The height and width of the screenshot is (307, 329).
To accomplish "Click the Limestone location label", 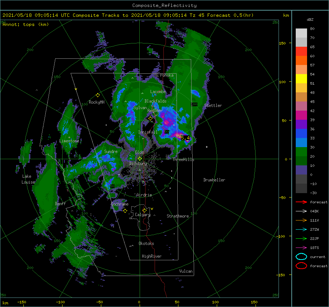I will point(69,141).
